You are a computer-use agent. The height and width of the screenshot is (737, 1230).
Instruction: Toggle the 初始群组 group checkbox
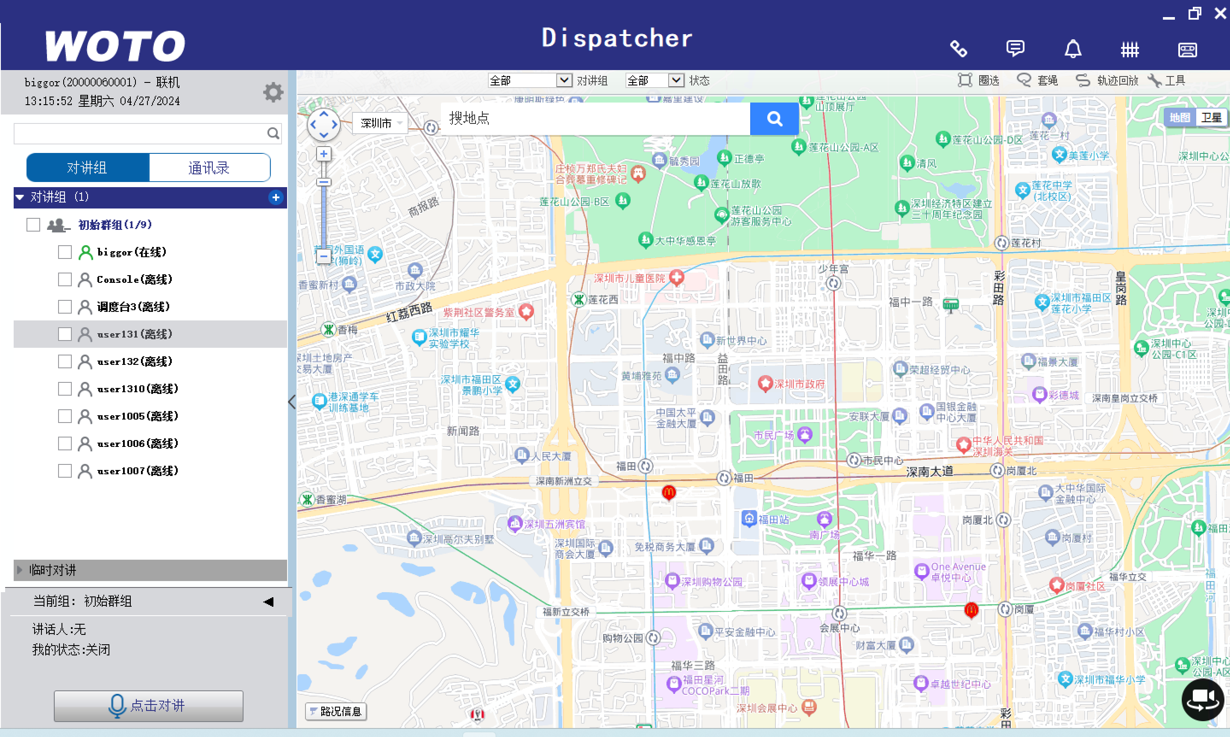[x=33, y=225]
